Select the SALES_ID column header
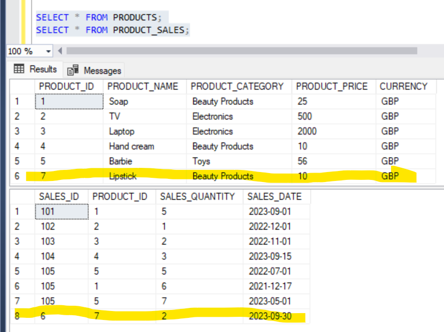Viewport: 444px width, 332px height. click(x=59, y=197)
